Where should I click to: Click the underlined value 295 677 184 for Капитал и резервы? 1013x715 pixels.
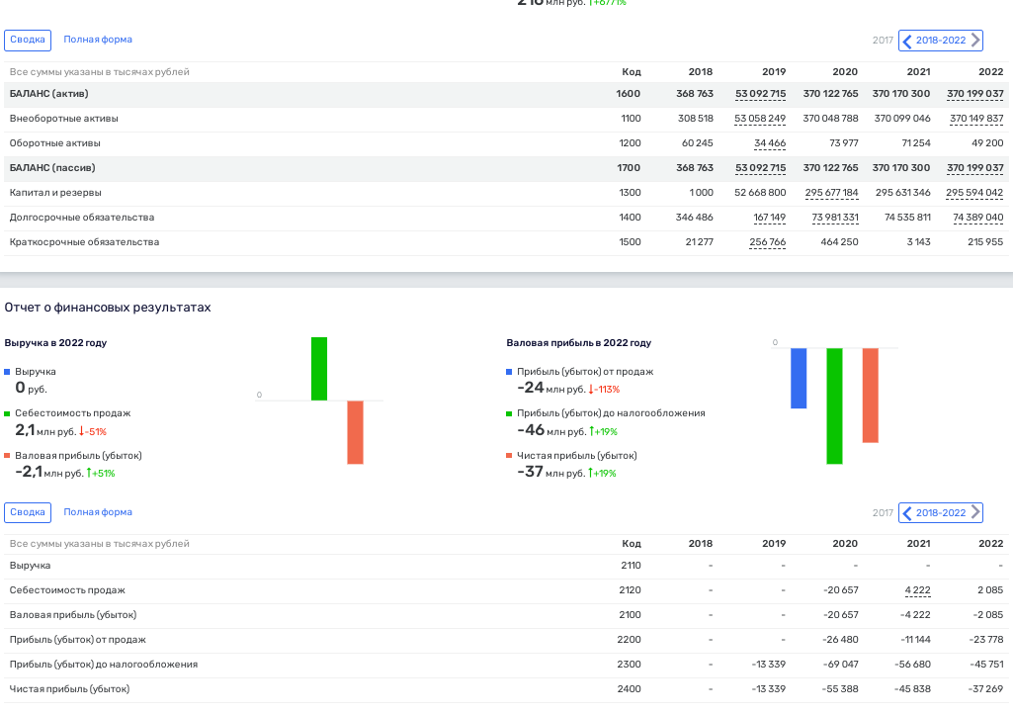pyautogui.click(x=831, y=193)
